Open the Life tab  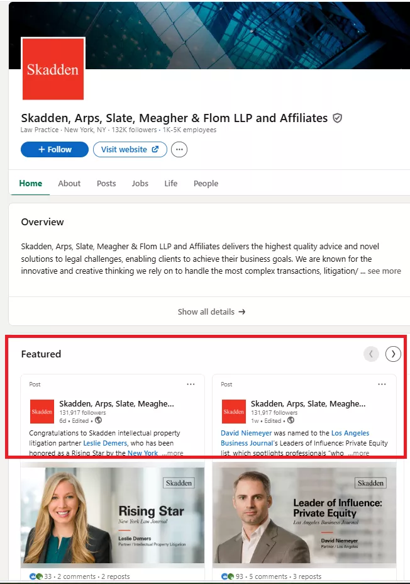tap(171, 183)
